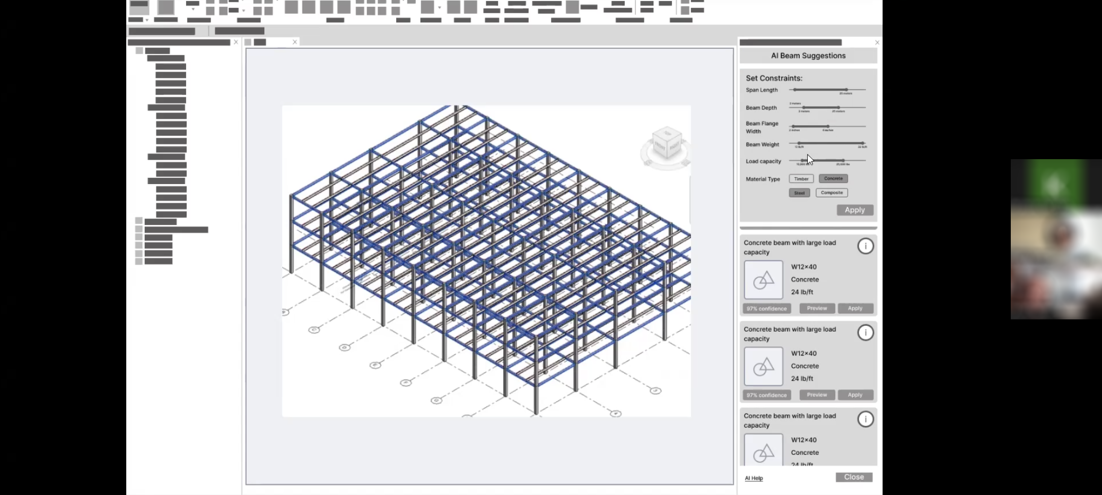Image resolution: width=1102 pixels, height=495 pixels.
Task: Click Beam Depth slider maximum handle
Action: (838, 108)
